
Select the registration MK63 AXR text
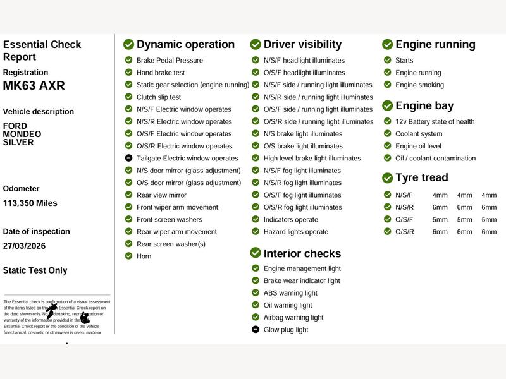click(x=34, y=86)
